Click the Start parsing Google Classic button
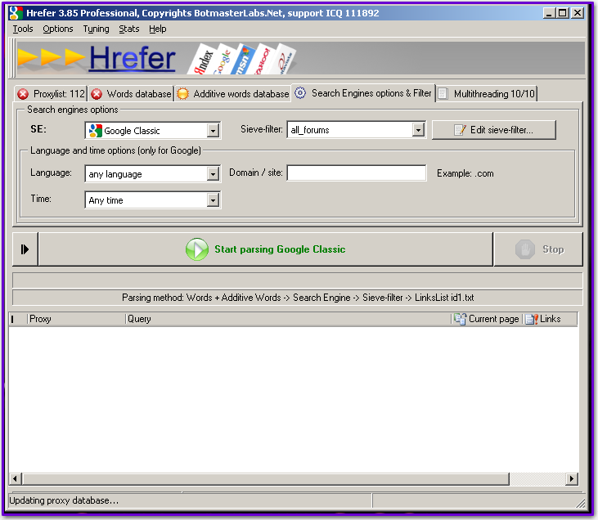Viewport: 598px width, 520px height. (266, 249)
